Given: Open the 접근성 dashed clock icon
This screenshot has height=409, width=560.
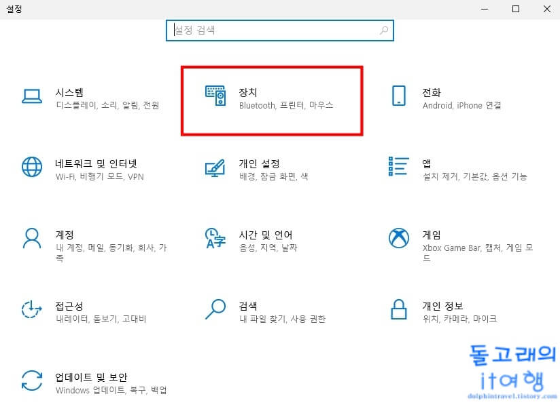Looking at the screenshot, I should (x=32, y=309).
